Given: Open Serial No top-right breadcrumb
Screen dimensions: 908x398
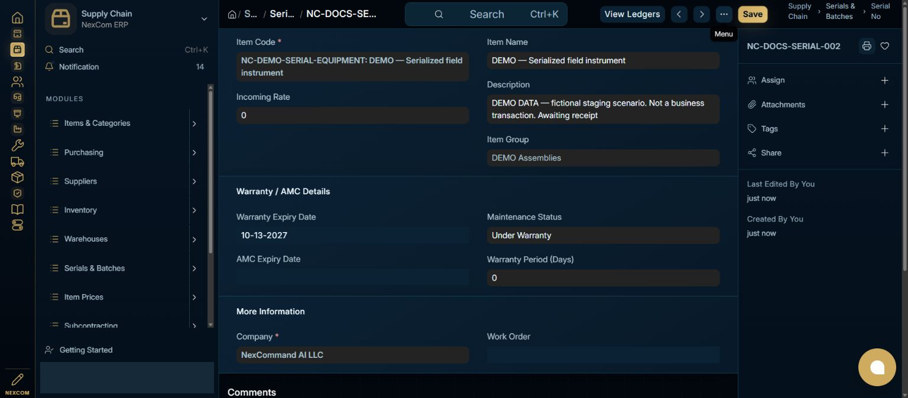Looking at the screenshot, I should [880, 11].
